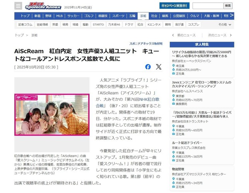249x193 pixels.
Task: Click salary icon beside 月給33万円～38万円
Action: pos(173,156)
